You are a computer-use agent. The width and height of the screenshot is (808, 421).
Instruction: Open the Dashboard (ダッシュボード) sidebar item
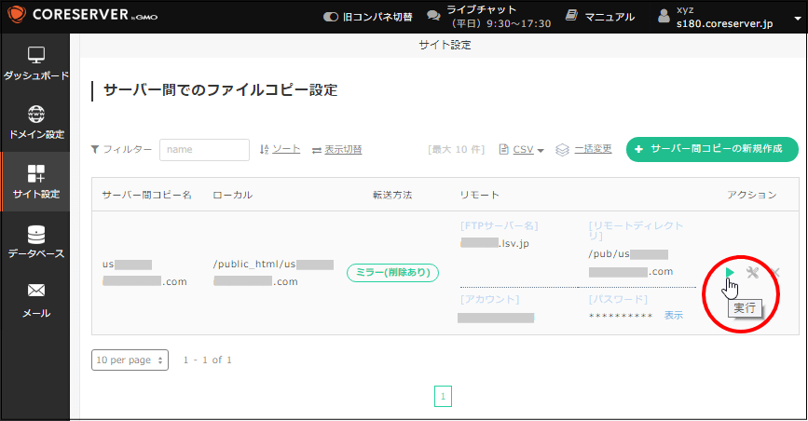pos(34,63)
